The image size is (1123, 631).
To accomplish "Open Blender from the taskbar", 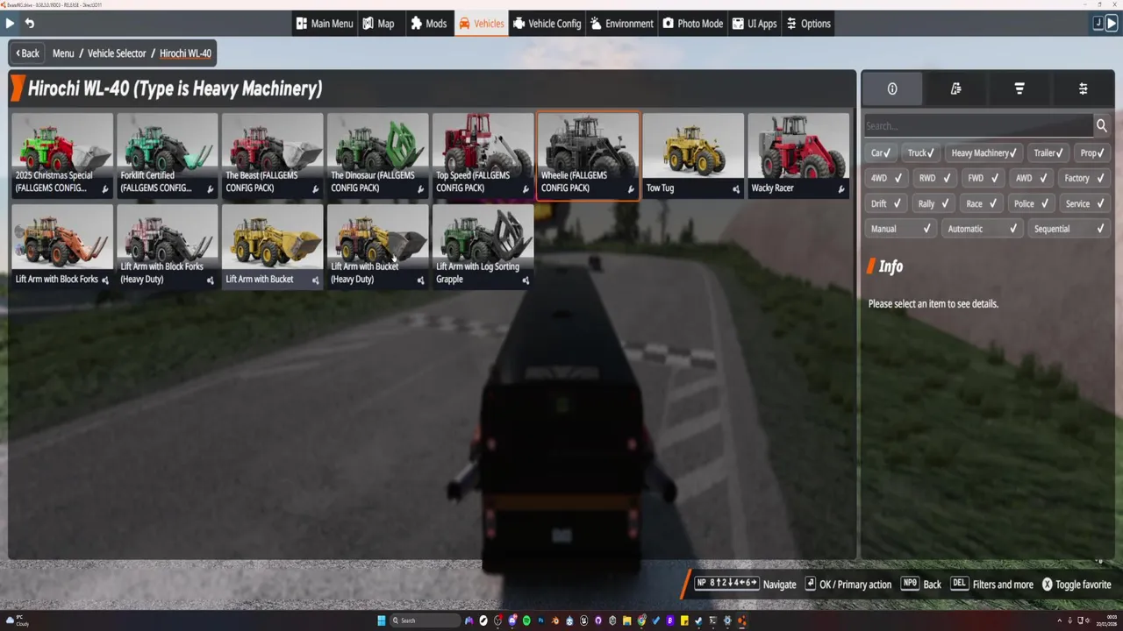I will pyautogui.click(x=555, y=620).
